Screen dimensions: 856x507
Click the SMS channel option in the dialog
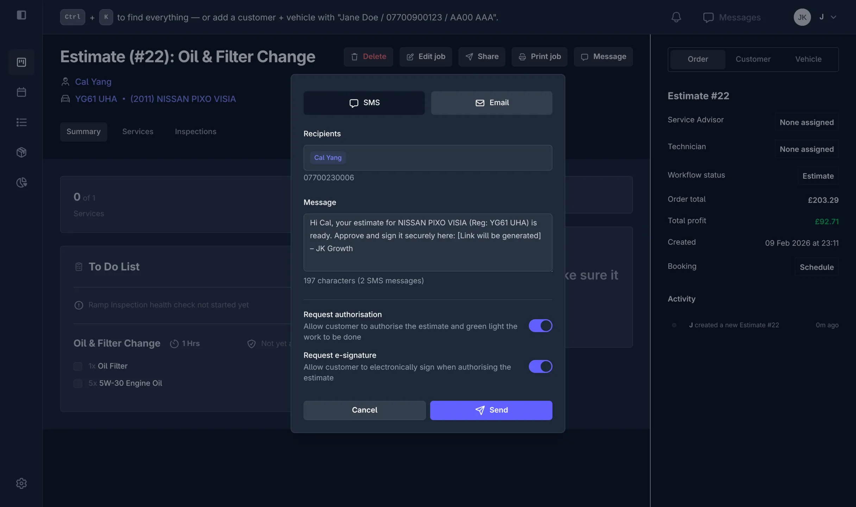[364, 103]
